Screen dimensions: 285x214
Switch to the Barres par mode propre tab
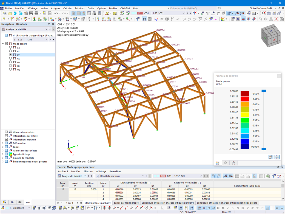126,203
